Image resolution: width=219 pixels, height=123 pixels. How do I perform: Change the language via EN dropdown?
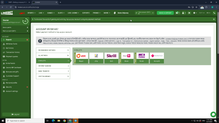tap(208, 13)
